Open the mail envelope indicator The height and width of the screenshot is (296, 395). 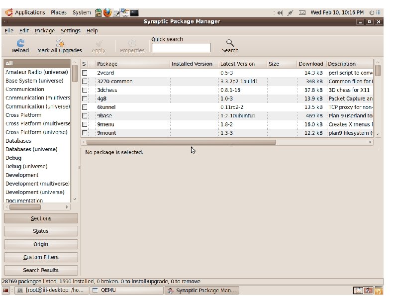(x=302, y=12)
